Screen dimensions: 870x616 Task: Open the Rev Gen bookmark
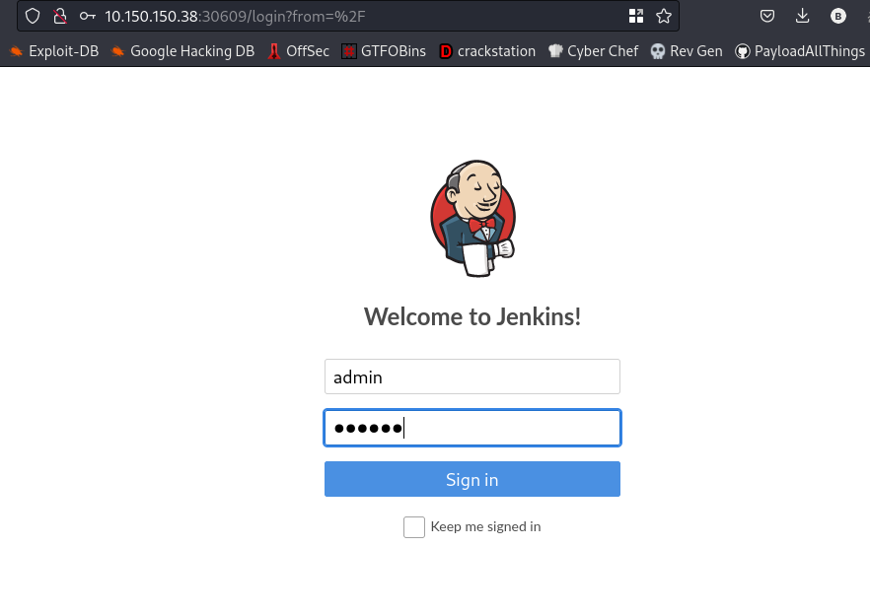[x=687, y=51]
